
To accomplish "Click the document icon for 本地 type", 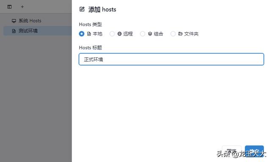I will 89,34.
